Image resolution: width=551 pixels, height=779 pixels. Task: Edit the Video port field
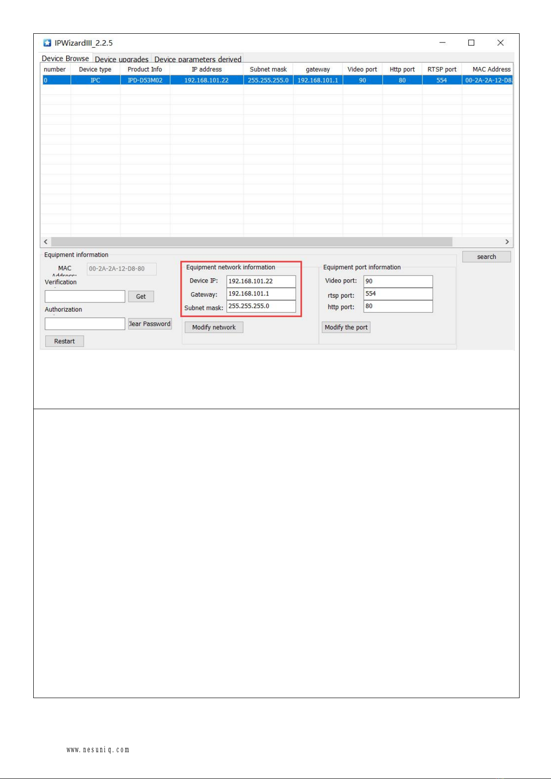click(398, 281)
